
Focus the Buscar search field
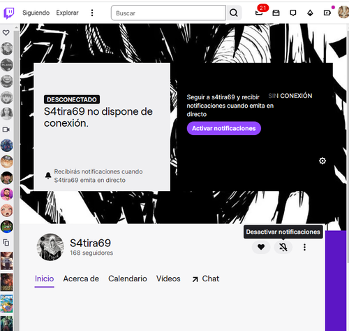[x=168, y=13]
